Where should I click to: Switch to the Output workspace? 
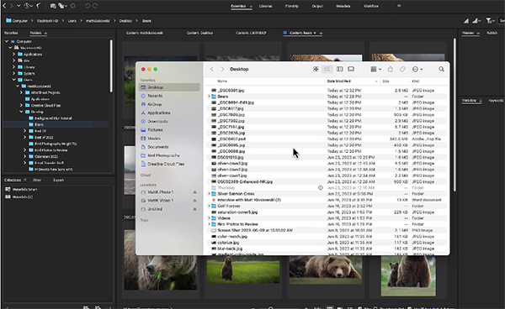click(x=317, y=6)
